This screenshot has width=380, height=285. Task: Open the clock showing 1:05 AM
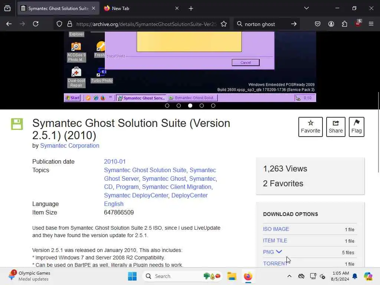[341, 276]
